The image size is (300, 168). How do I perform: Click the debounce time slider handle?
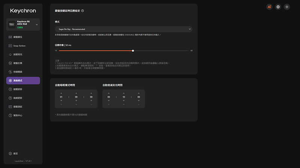coord(133,51)
